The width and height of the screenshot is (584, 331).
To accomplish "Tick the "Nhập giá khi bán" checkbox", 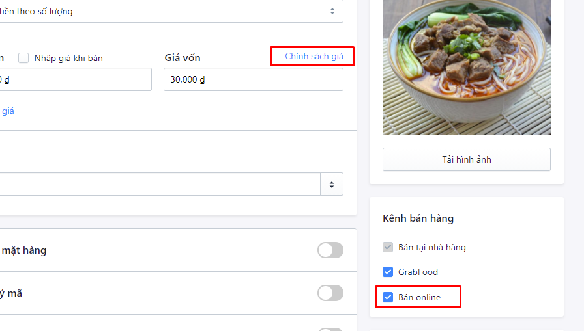I will pos(23,58).
